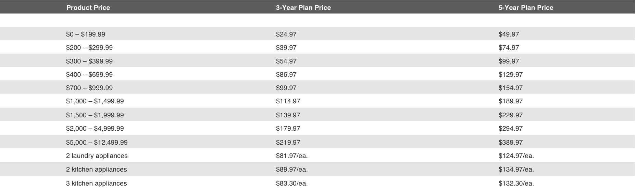Select the $2,000 – $4,999.99 price range
Image resolution: width=635 pixels, height=190 pixels.
(x=95, y=128)
